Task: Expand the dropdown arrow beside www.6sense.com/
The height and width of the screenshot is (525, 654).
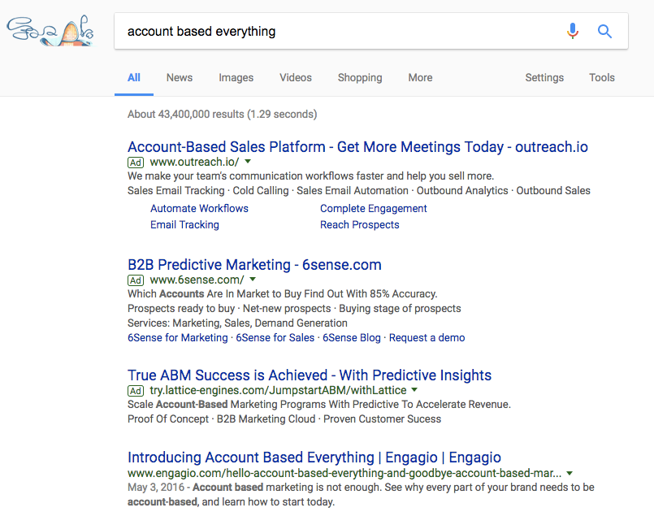Action: pyautogui.click(x=253, y=279)
